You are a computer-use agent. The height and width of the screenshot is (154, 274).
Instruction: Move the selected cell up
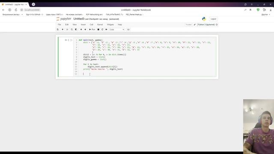click(x=81, y=30)
